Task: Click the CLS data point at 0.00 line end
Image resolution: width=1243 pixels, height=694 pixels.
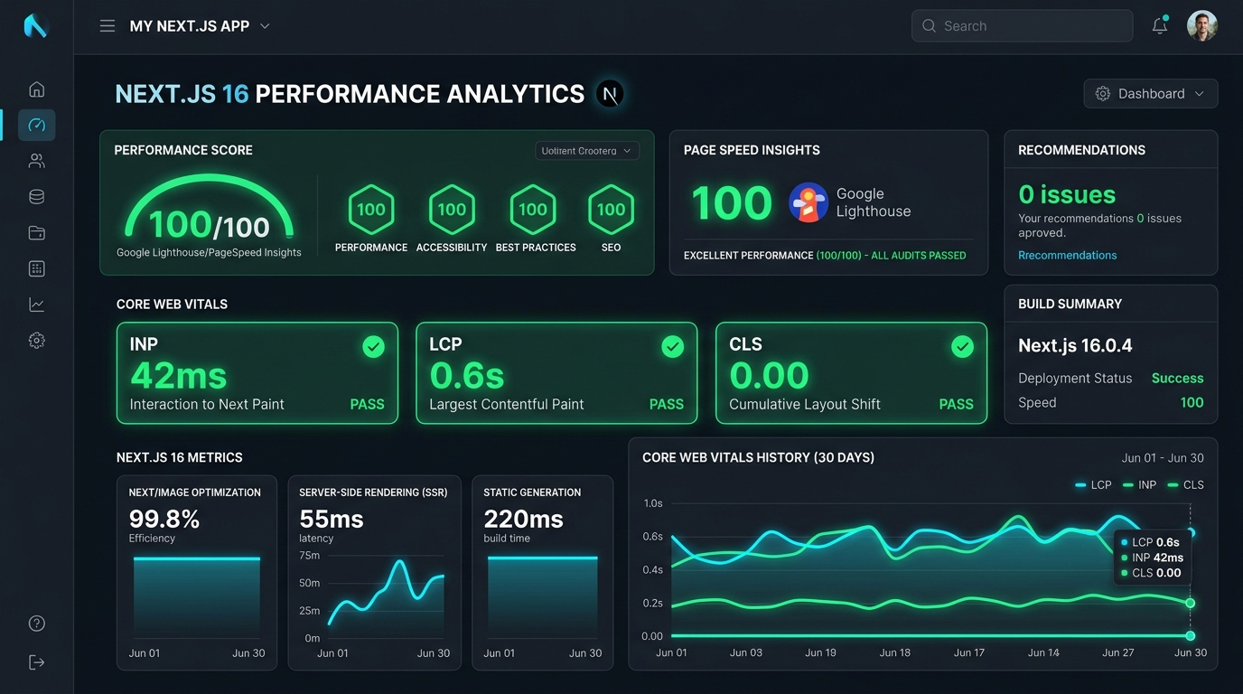Action: pos(1191,636)
